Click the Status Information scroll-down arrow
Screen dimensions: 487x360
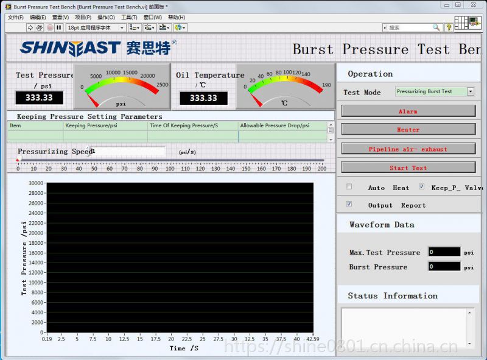click(x=469, y=344)
